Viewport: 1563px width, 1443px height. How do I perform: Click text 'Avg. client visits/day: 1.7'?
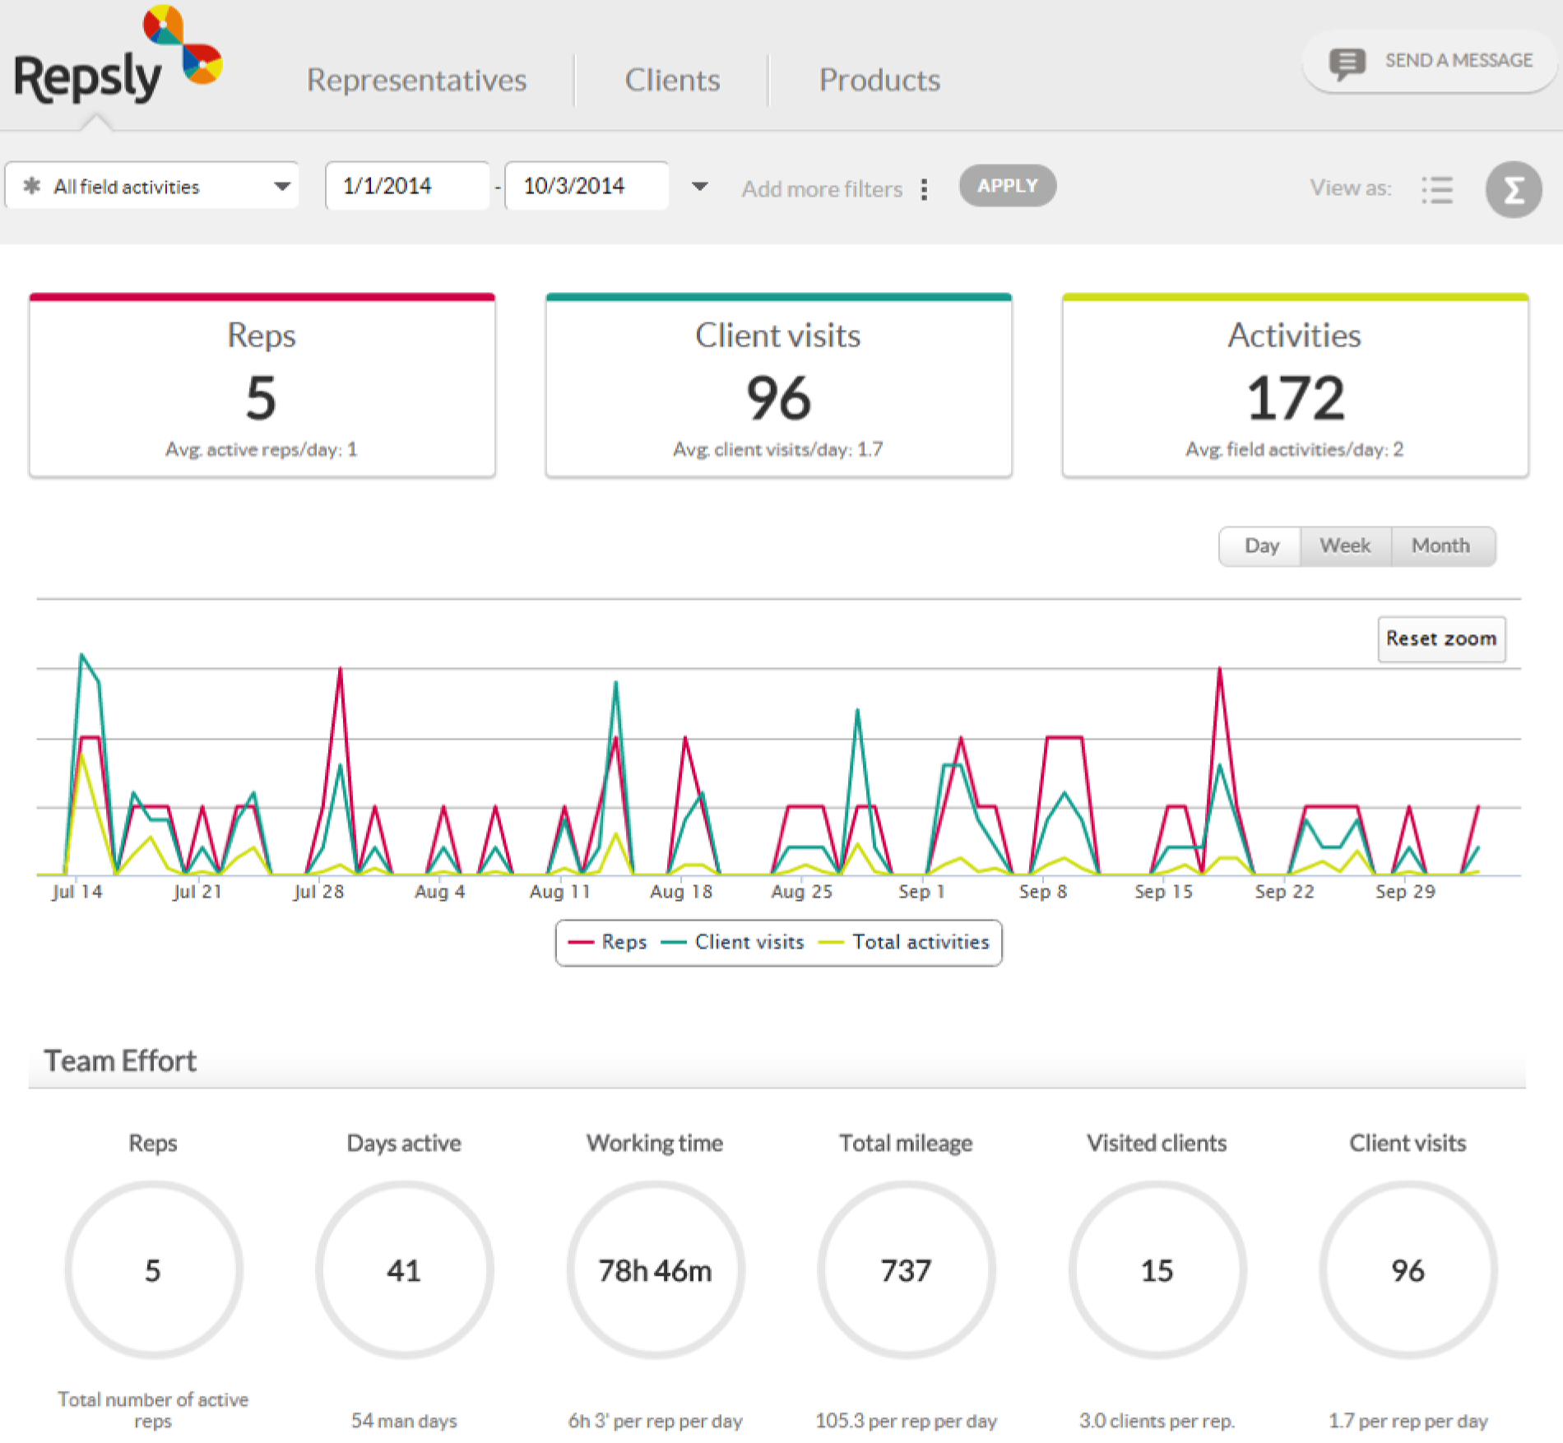[x=778, y=449]
